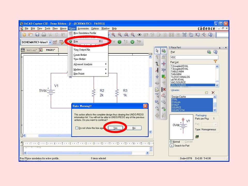248x186 pixels.
Task: Select the Place Part tool in palette
Action: (164, 51)
